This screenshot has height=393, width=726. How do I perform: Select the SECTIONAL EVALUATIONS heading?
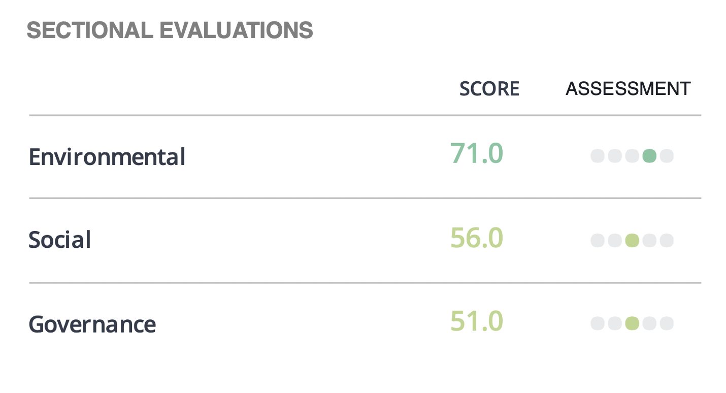[x=170, y=30]
